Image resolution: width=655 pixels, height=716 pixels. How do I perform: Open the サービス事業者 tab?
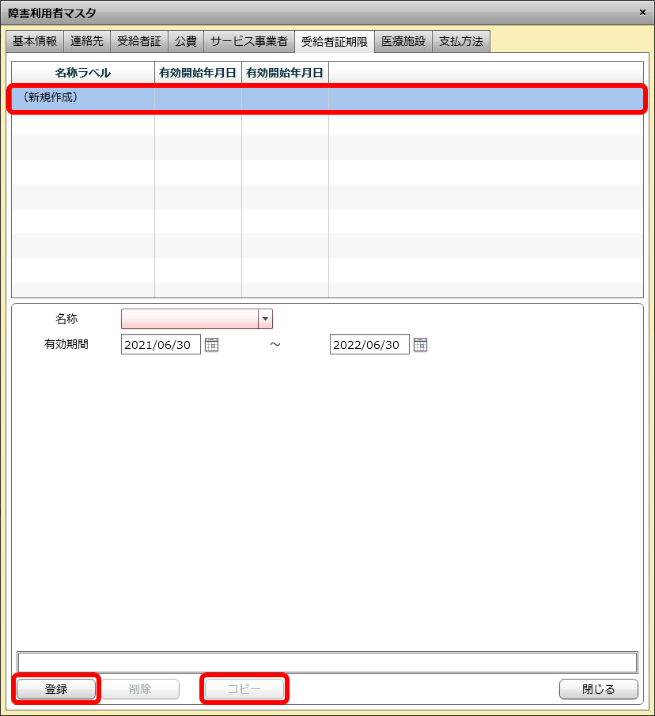248,41
